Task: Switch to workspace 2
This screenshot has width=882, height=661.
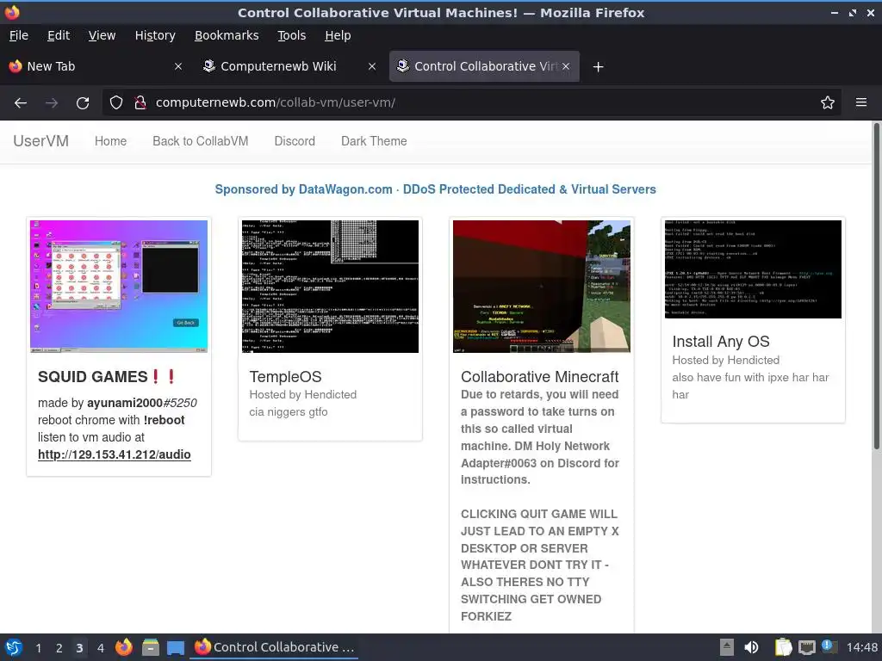Action: (x=59, y=648)
